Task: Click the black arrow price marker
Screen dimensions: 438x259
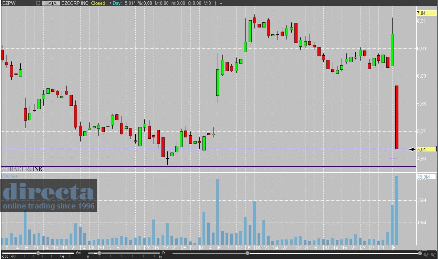Action: 413,149
